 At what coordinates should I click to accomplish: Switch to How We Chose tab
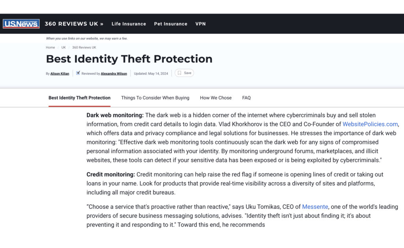pos(216,98)
